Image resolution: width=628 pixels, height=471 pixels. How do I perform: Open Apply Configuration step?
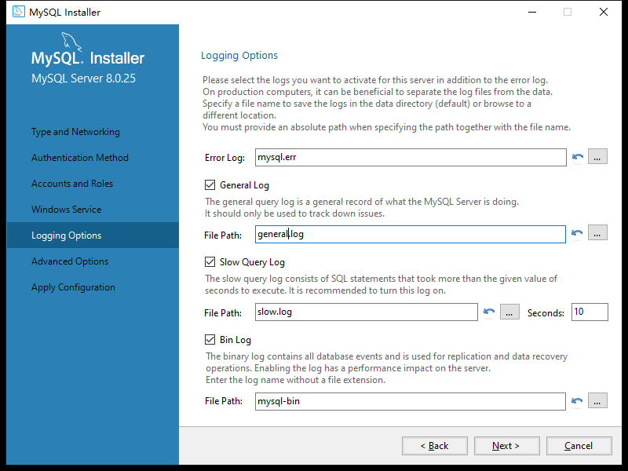tap(73, 287)
